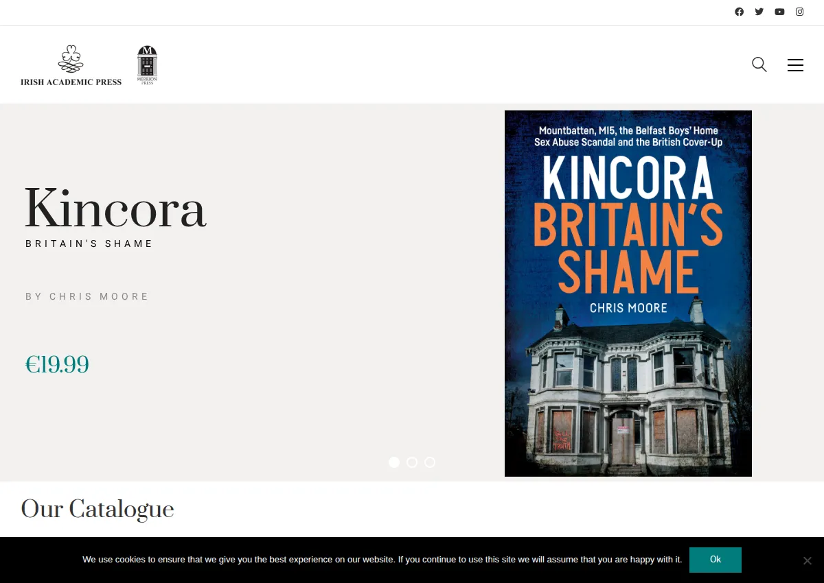
Task: Click the Britain's Shame subtitle text
Action: tap(89, 243)
